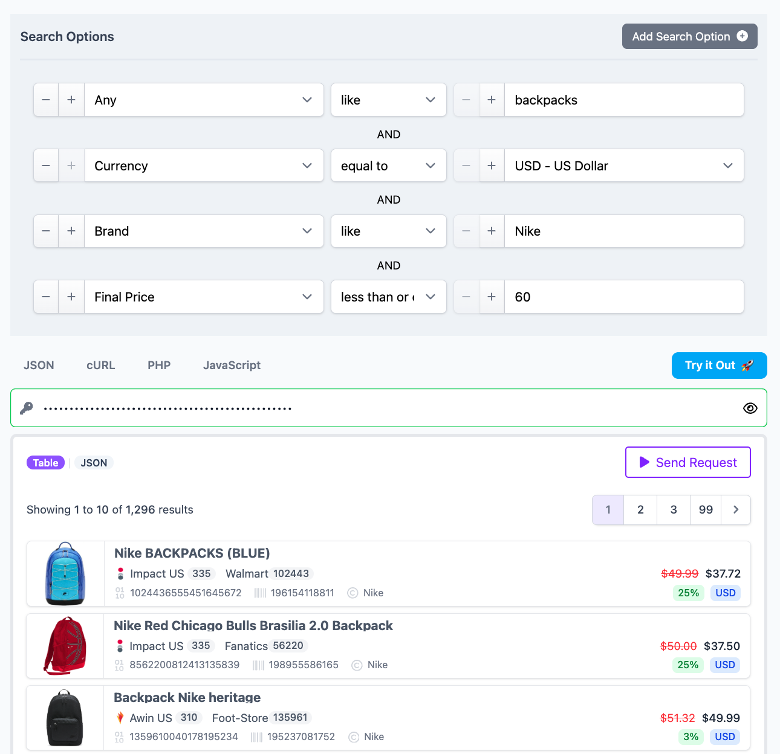
Task: Open the red Chicago Bulls backpack thumbnail
Action: click(x=65, y=646)
